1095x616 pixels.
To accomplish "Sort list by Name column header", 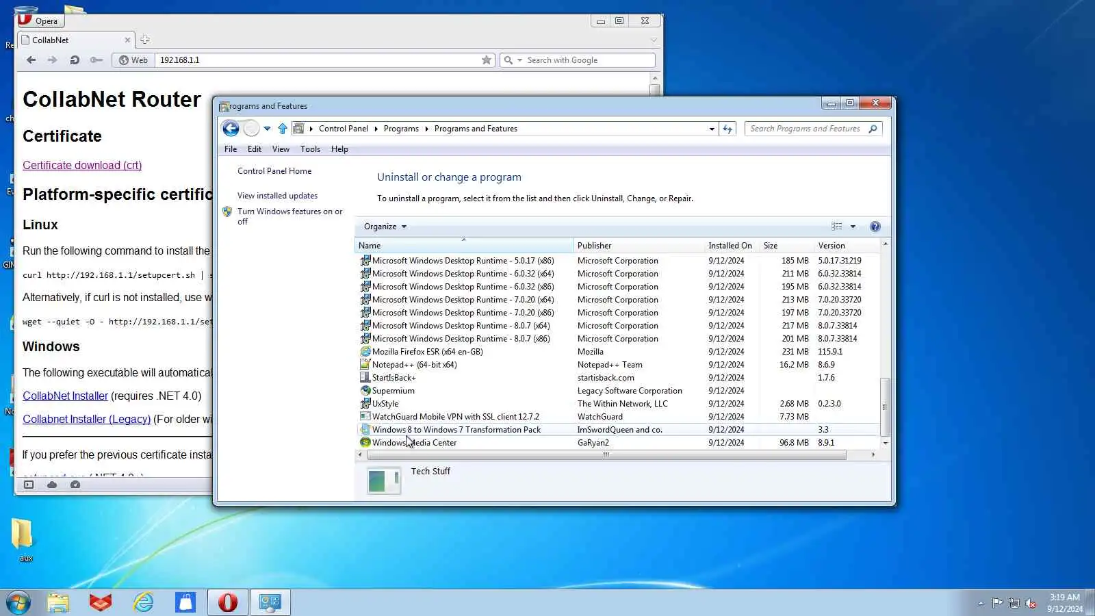I will click(x=463, y=246).
